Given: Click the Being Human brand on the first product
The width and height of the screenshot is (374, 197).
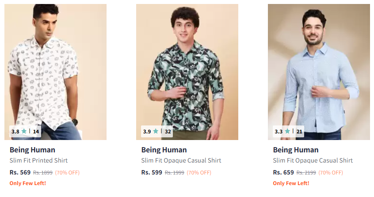Looking at the screenshot, I should 32,150.
